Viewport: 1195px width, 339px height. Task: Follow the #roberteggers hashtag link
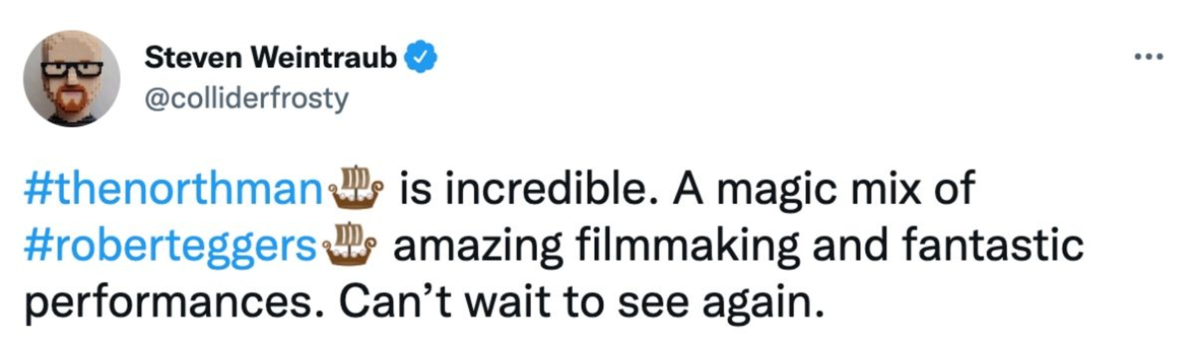pyautogui.click(x=170, y=246)
